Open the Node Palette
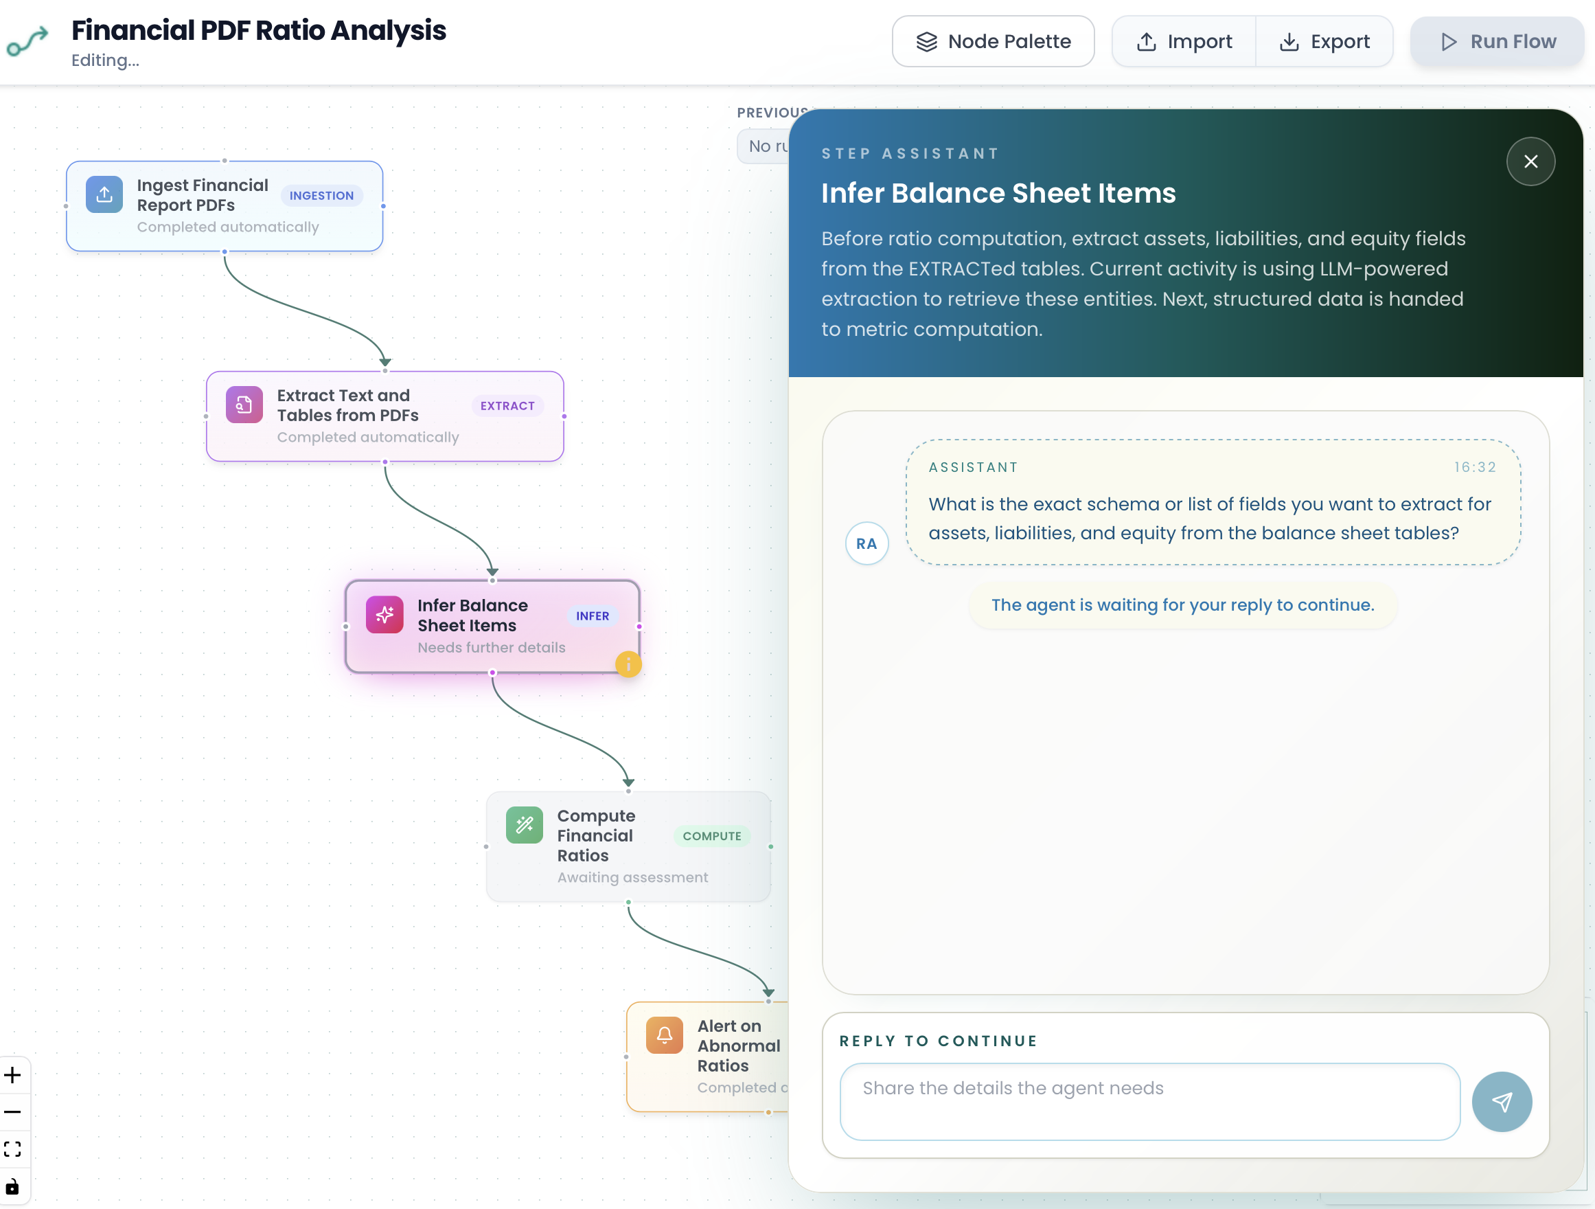The height and width of the screenshot is (1209, 1595). (993, 42)
